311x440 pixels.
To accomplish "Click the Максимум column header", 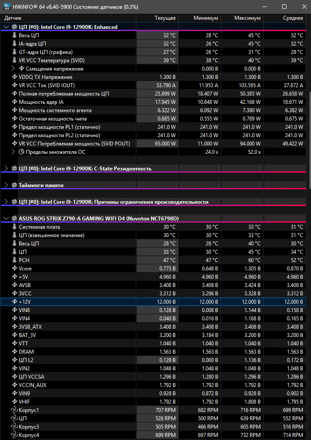I will [x=242, y=18].
